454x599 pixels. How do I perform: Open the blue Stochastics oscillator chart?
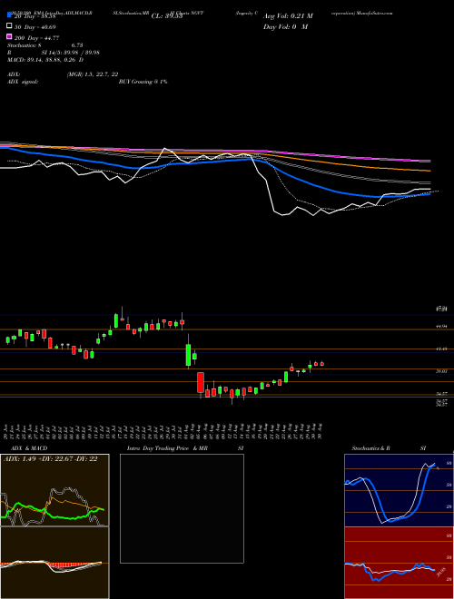point(399,490)
